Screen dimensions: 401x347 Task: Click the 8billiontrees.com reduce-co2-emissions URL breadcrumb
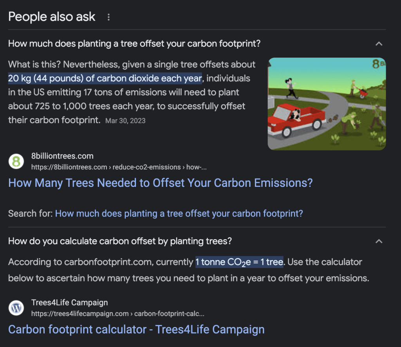pos(119,167)
